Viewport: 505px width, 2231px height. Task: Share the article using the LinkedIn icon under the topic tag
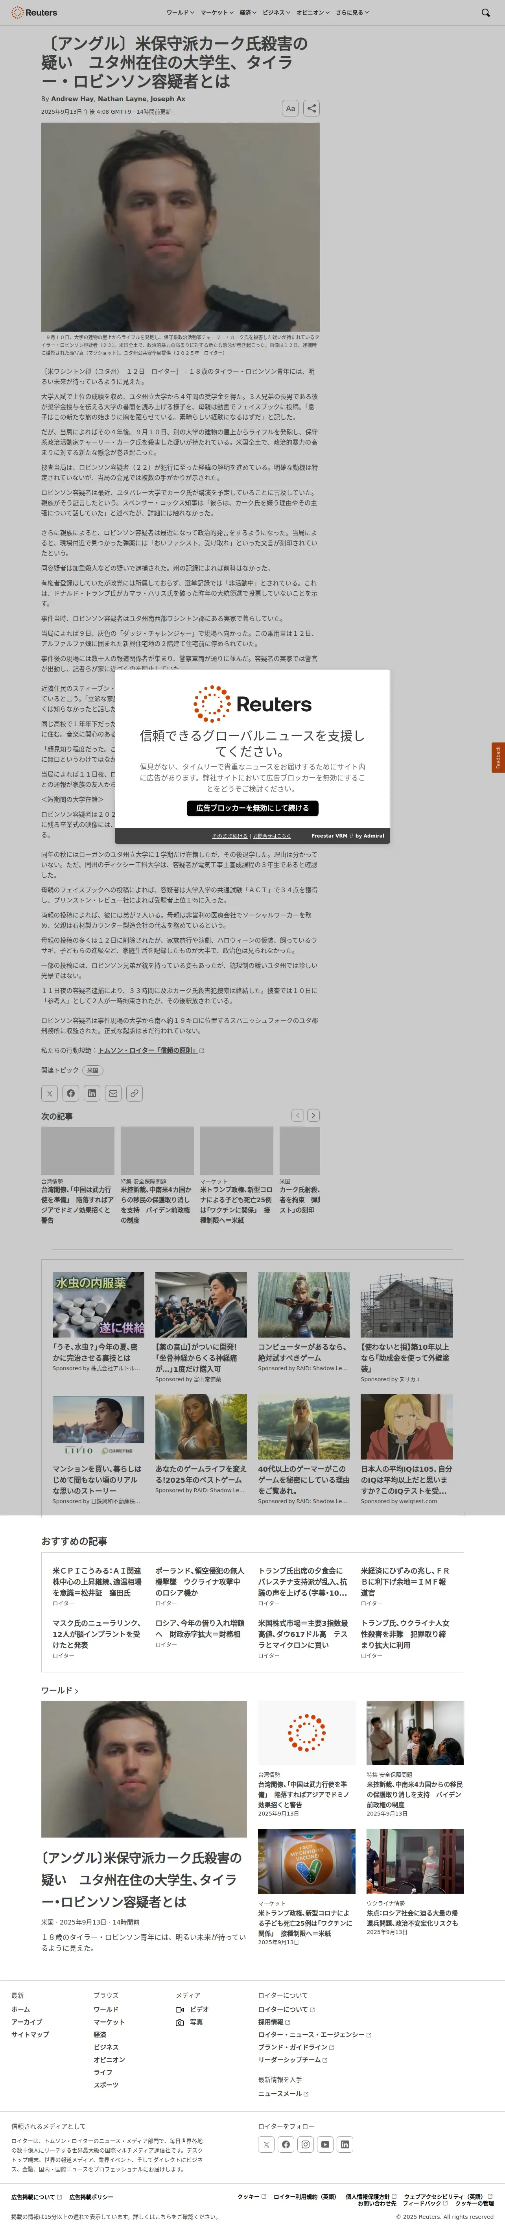(x=92, y=1093)
